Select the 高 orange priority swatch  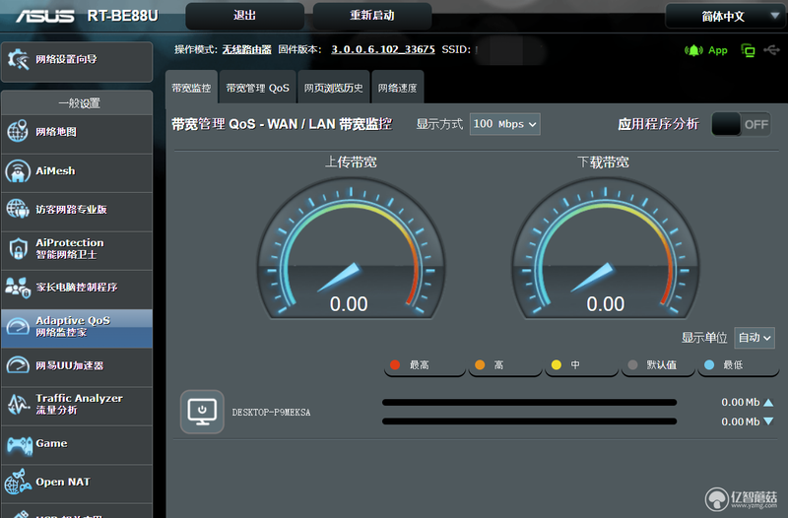(x=480, y=364)
